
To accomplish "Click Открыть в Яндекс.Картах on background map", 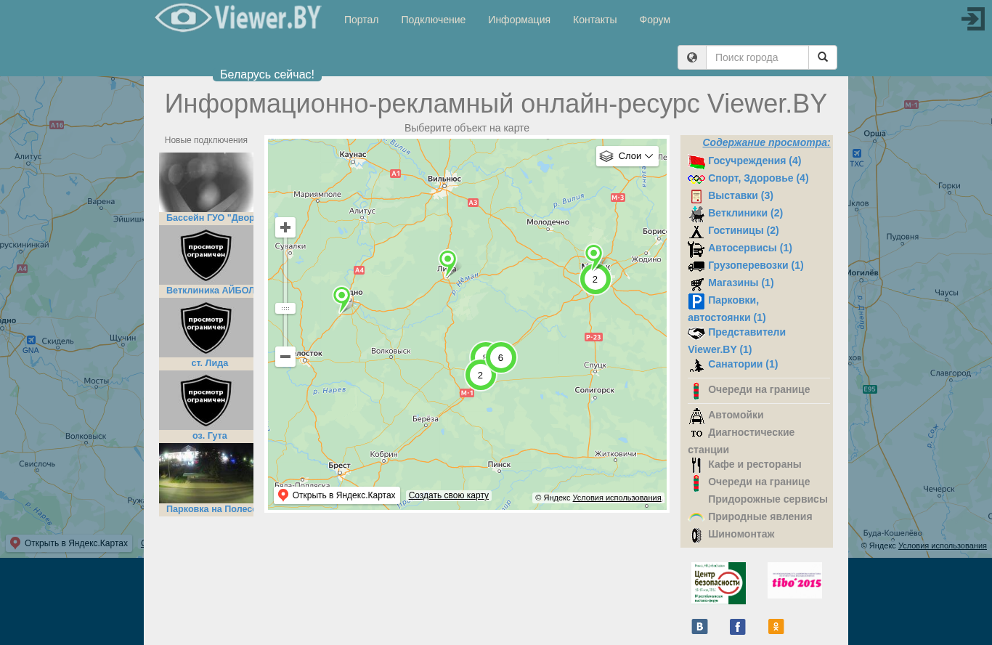I will pos(69,543).
